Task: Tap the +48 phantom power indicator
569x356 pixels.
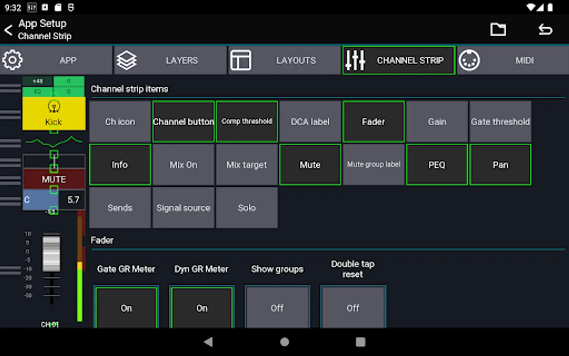Action: pos(38,81)
